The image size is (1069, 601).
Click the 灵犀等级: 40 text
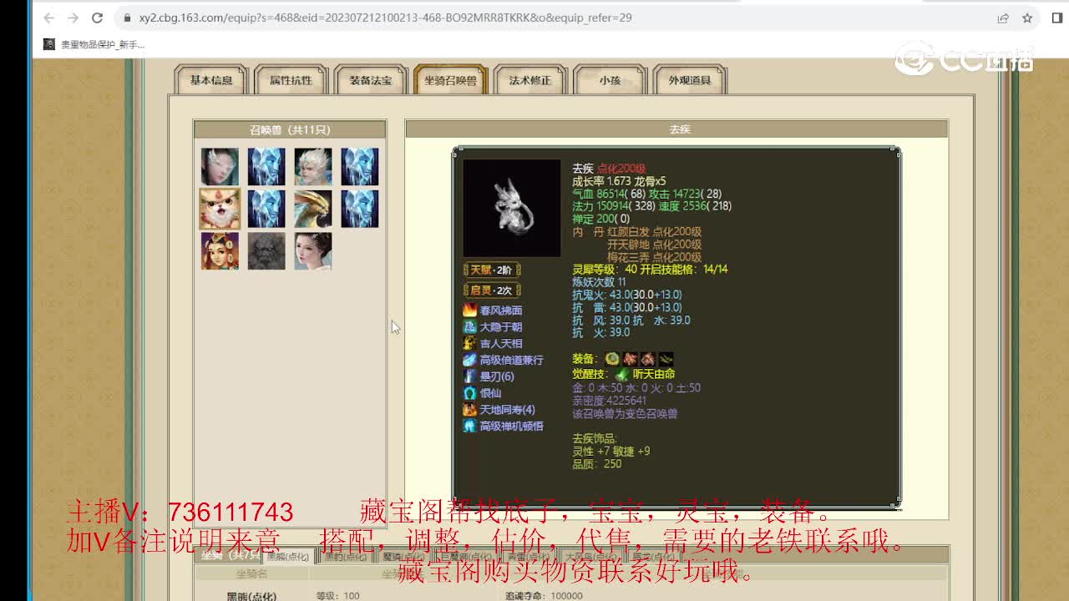(x=605, y=270)
